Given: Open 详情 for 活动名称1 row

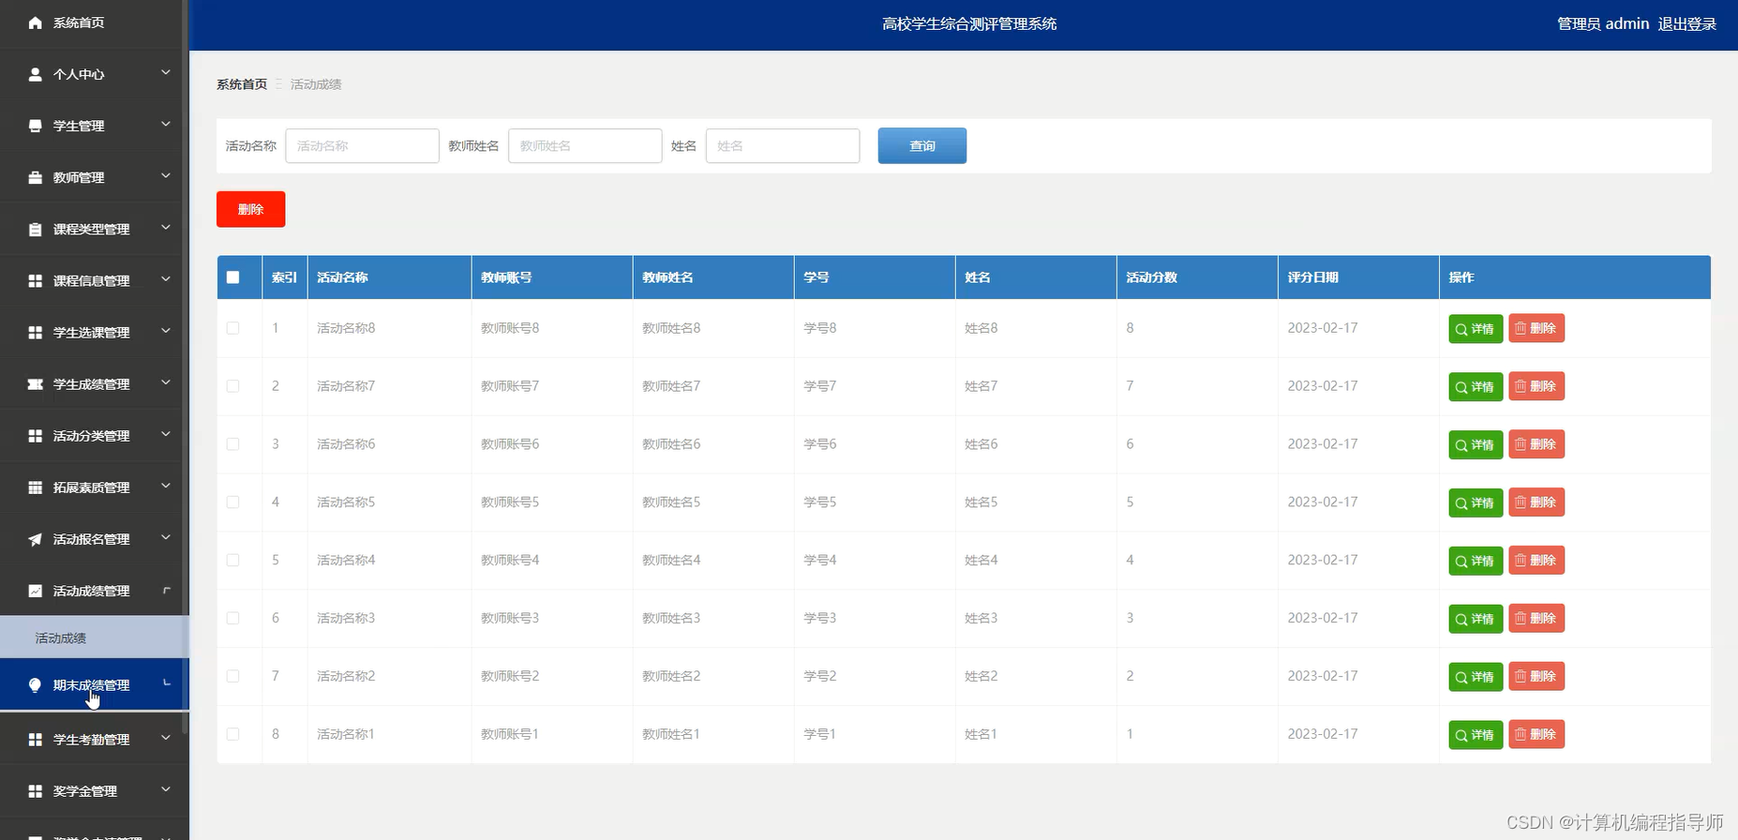Looking at the screenshot, I should (x=1476, y=735).
